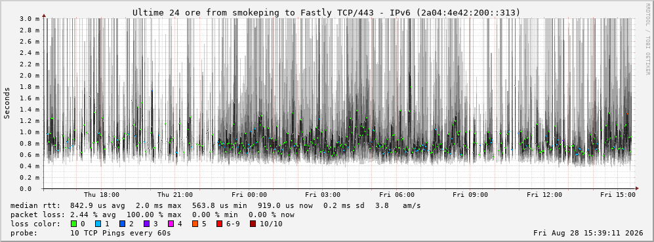Click the magenta loss color 4 swatch

coord(171,224)
